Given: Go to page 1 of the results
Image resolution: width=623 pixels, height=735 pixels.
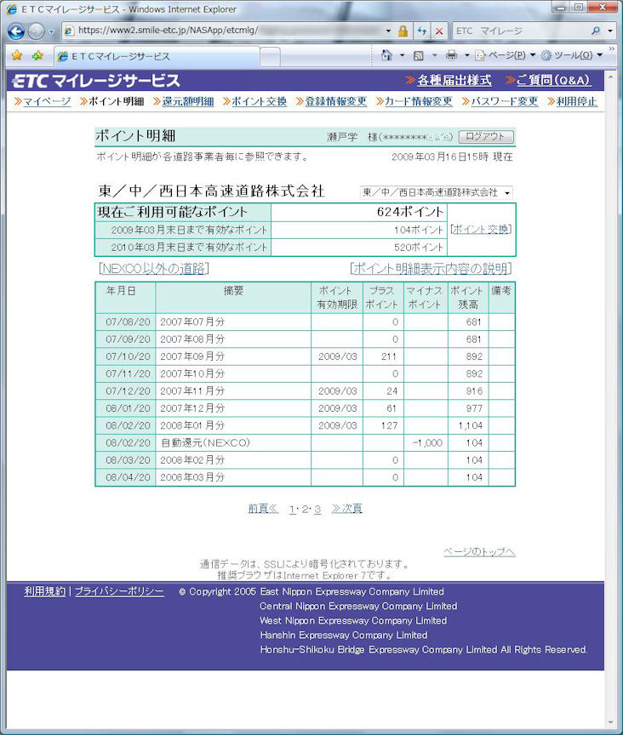Looking at the screenshot, I should pos(292,509).
